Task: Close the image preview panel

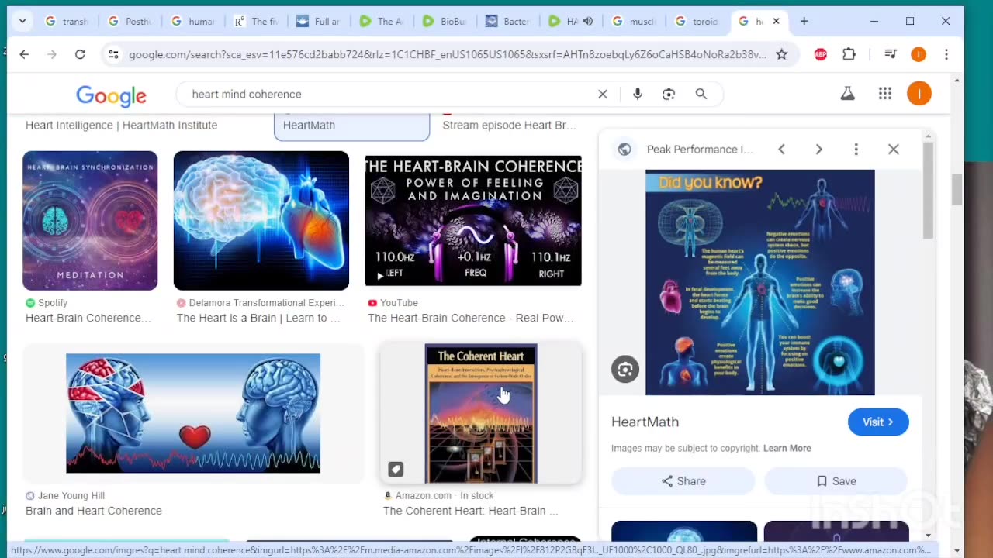Action: [894, 150]
